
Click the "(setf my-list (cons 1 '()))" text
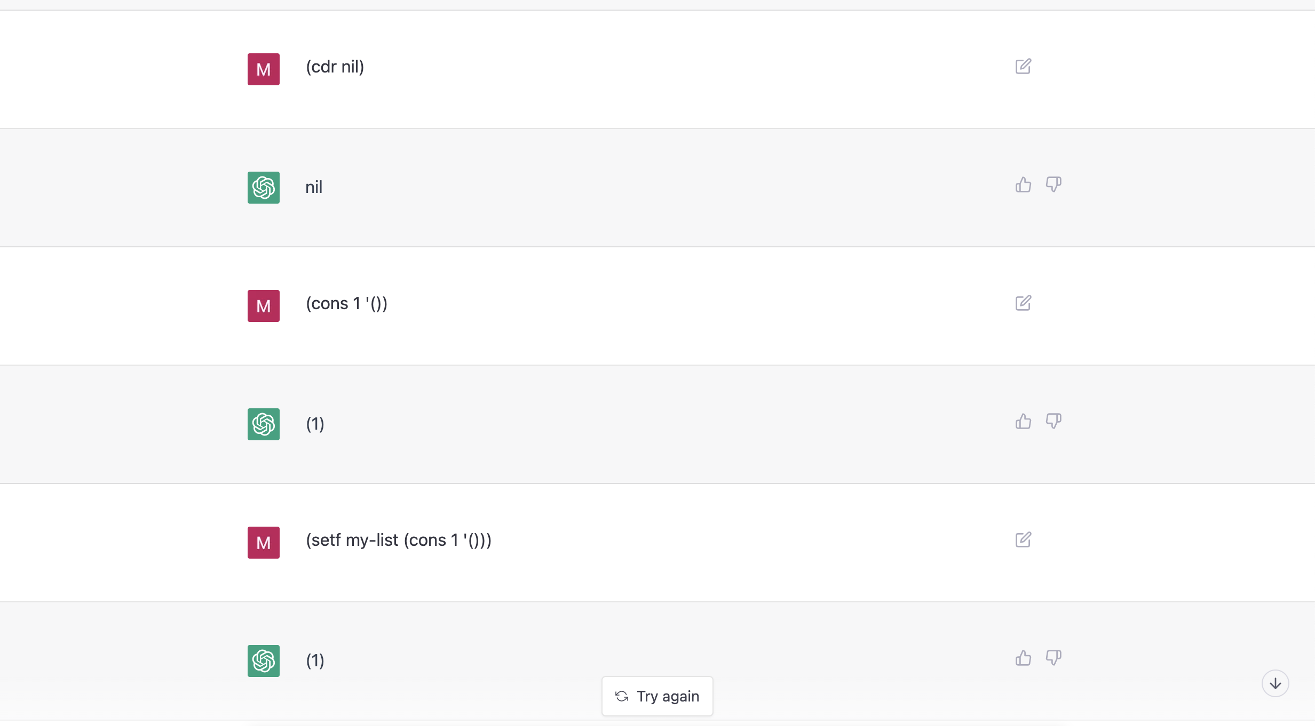tap(399, 540)
